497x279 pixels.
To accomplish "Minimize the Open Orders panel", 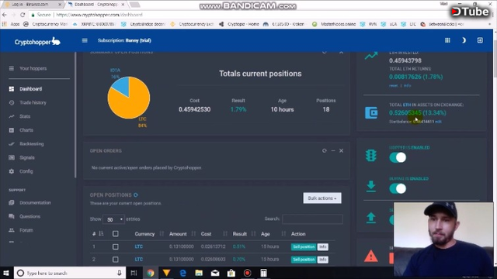I will click(333, 150).
